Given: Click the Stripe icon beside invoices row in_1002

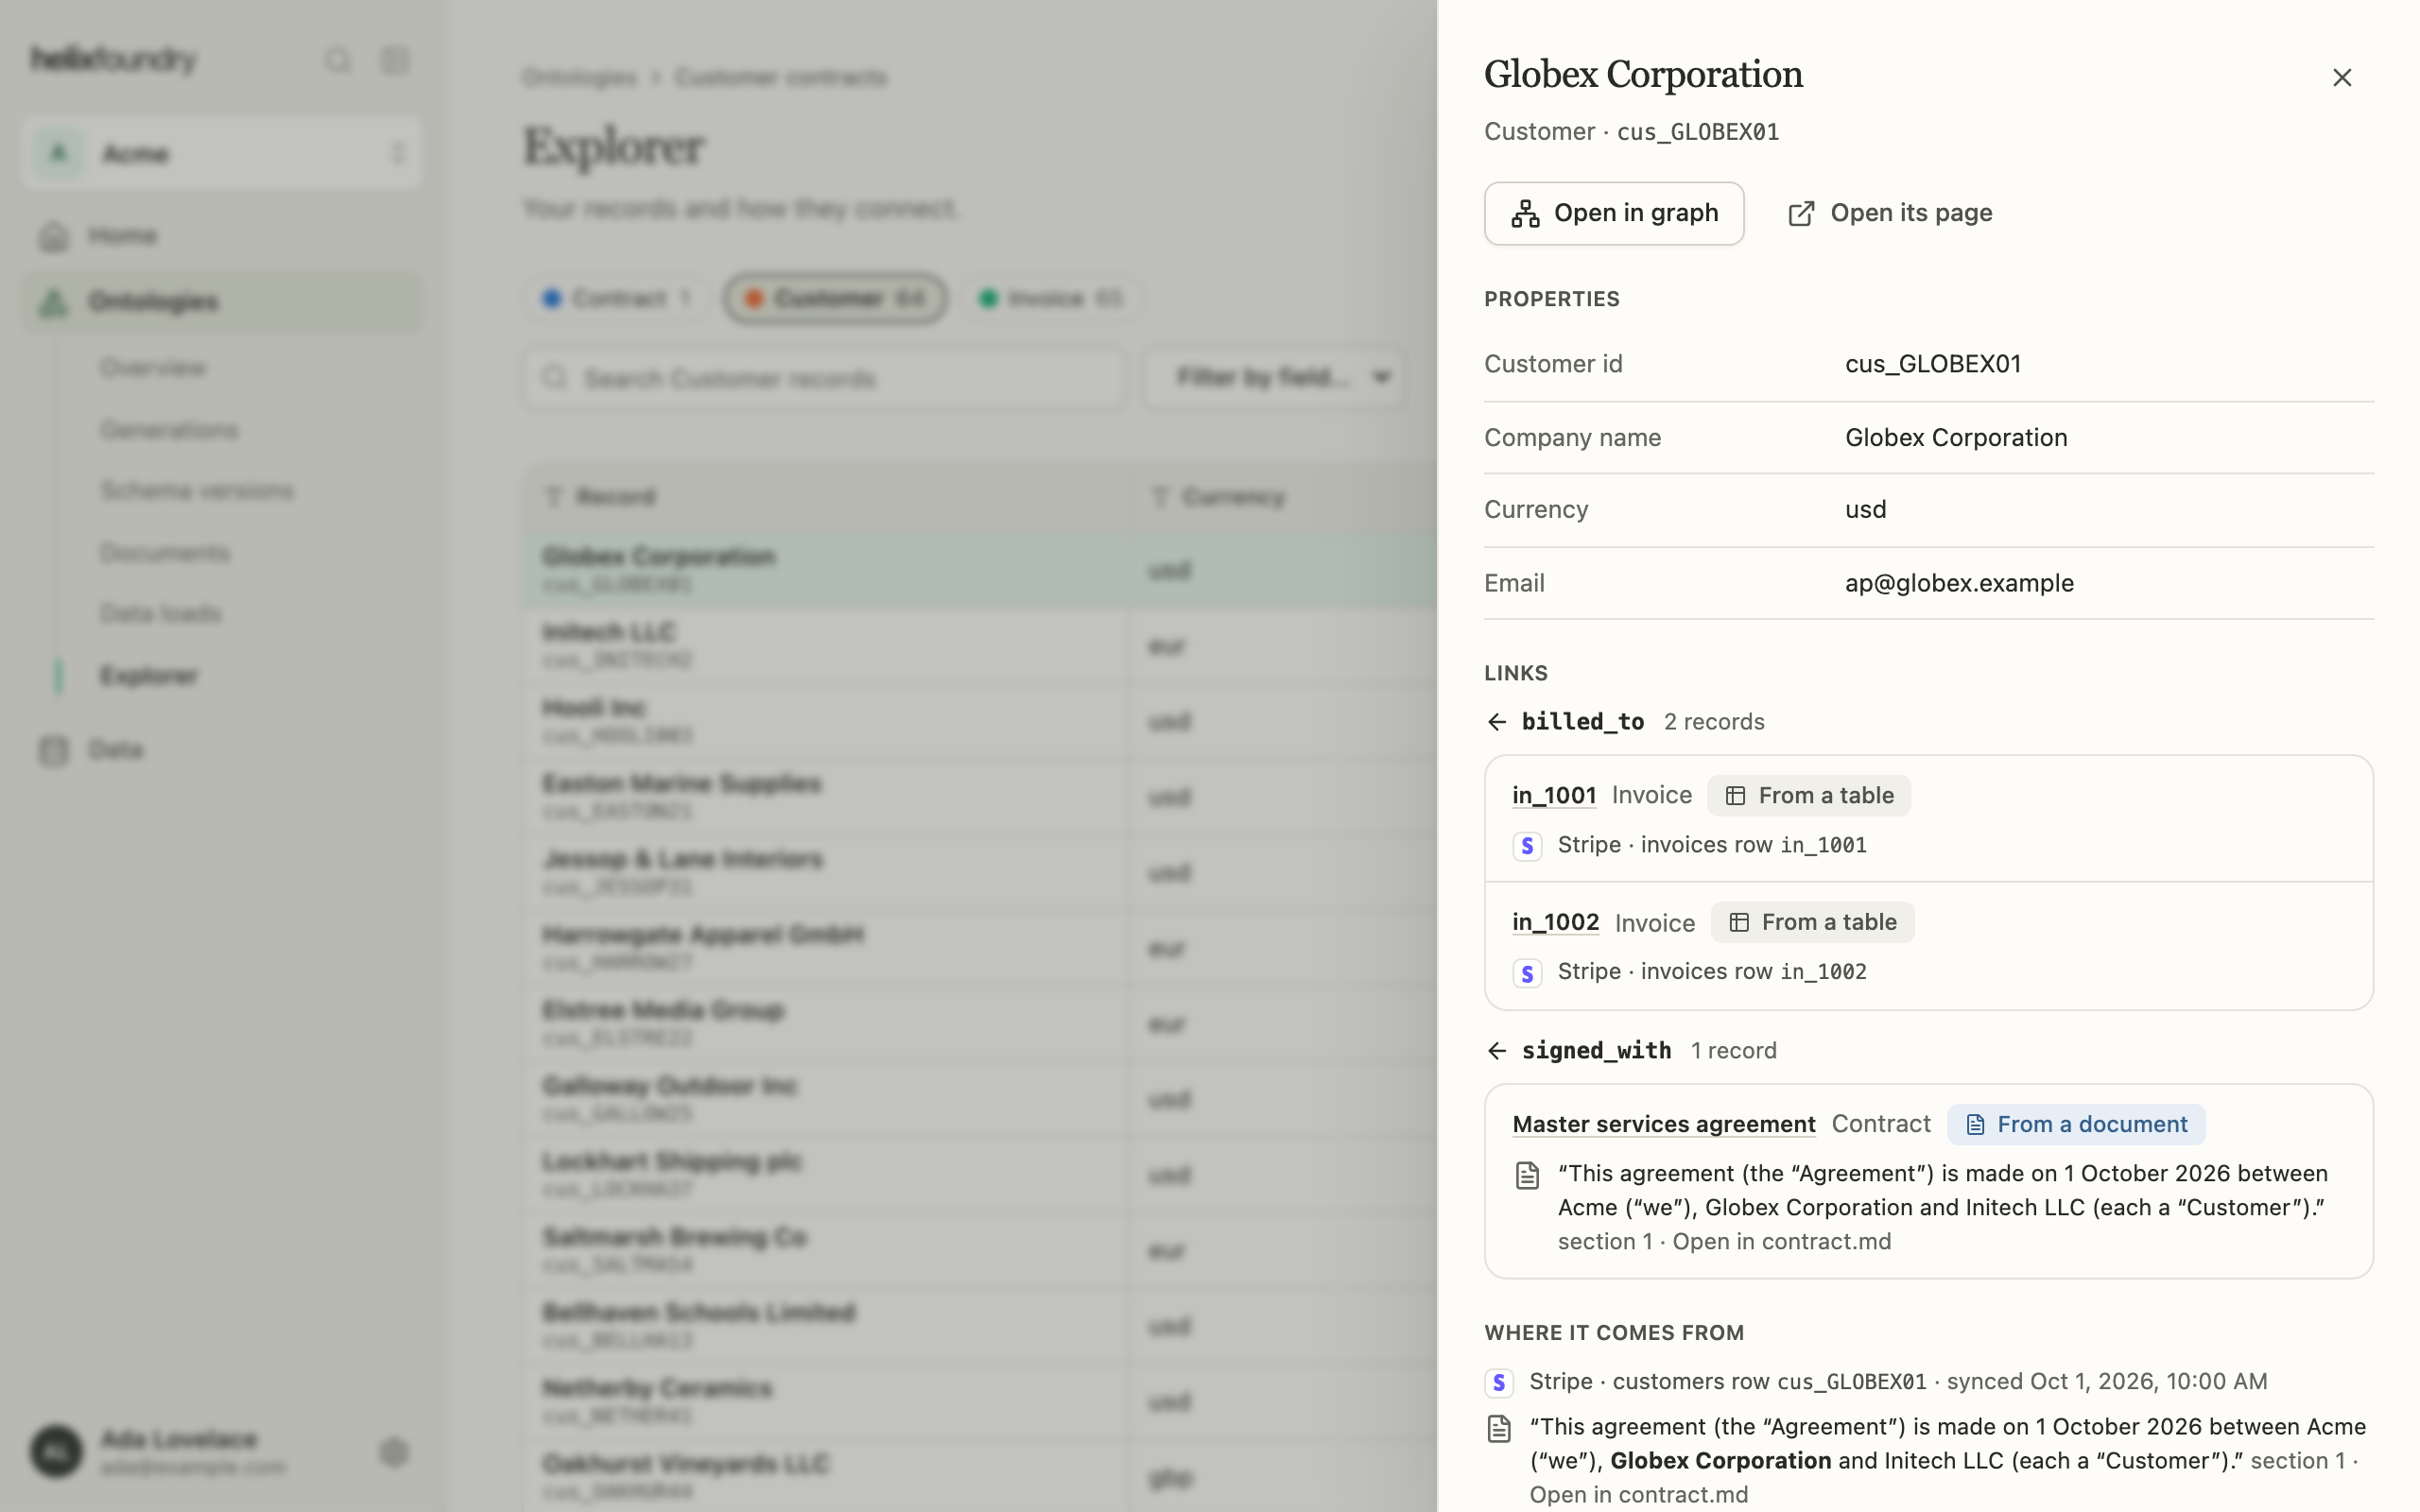Looking at the screenshot, I should tap(1526, 973).
